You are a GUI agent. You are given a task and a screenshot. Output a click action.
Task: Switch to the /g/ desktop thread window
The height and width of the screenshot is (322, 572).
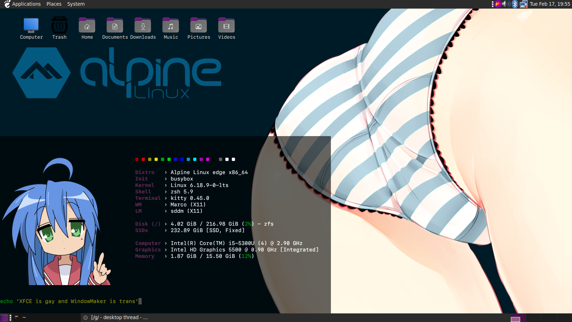pyautogui.click(x=115, y=318)
